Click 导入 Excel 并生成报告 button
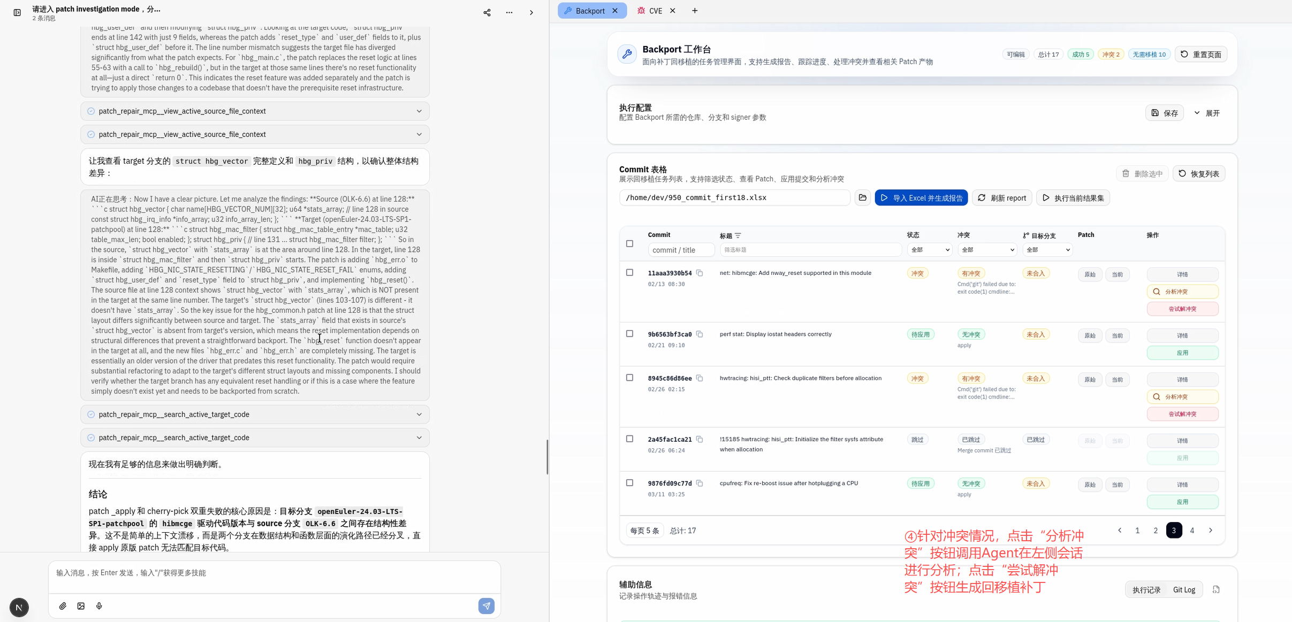1292x622 pixels. point(921,198)
